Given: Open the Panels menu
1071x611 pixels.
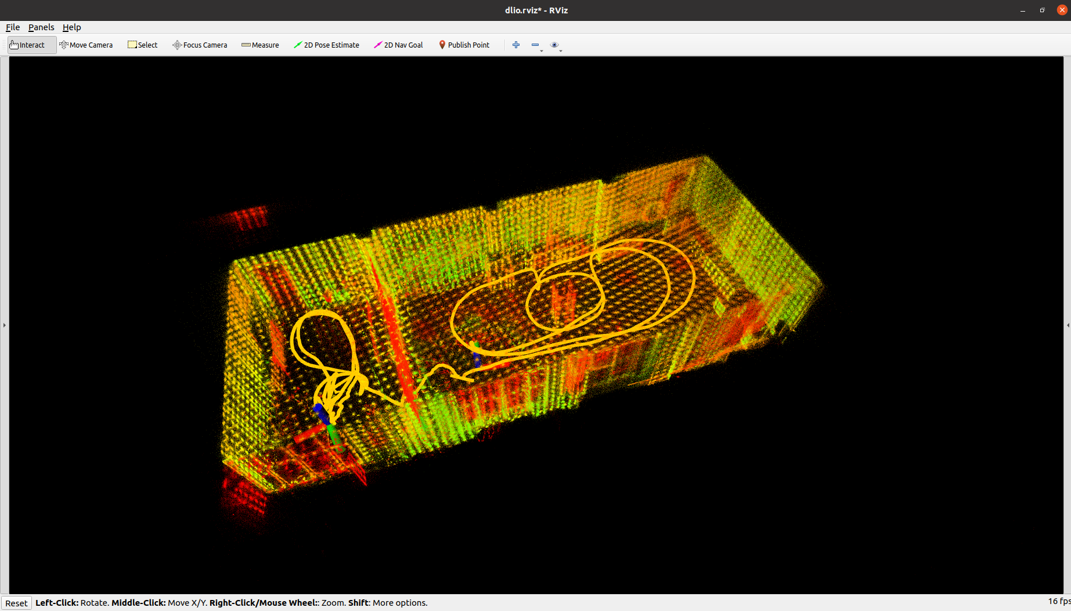Looking at the screenshot, I should pyautogui.click(x=41, y=27).
